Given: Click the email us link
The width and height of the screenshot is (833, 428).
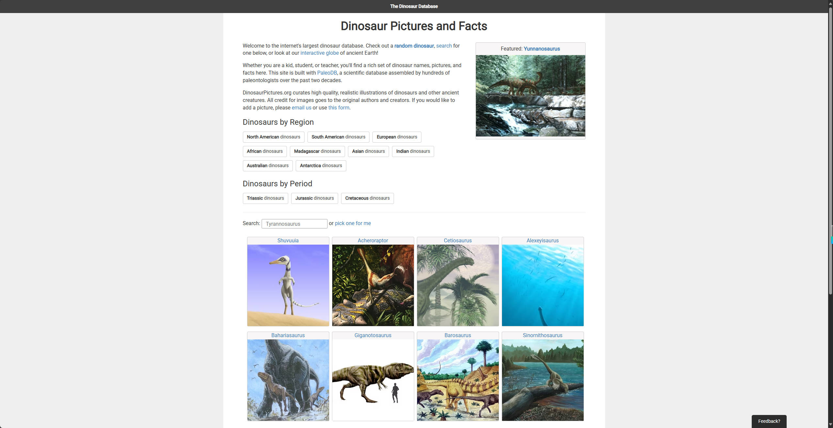Looking at the screenshot, I should pos(301,107).
